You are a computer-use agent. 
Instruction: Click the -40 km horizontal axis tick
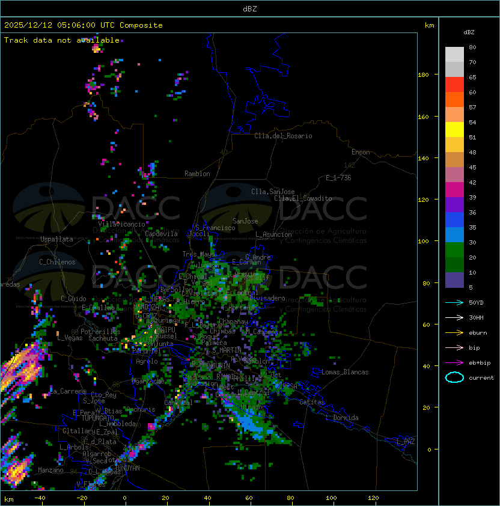click(40, 498)
